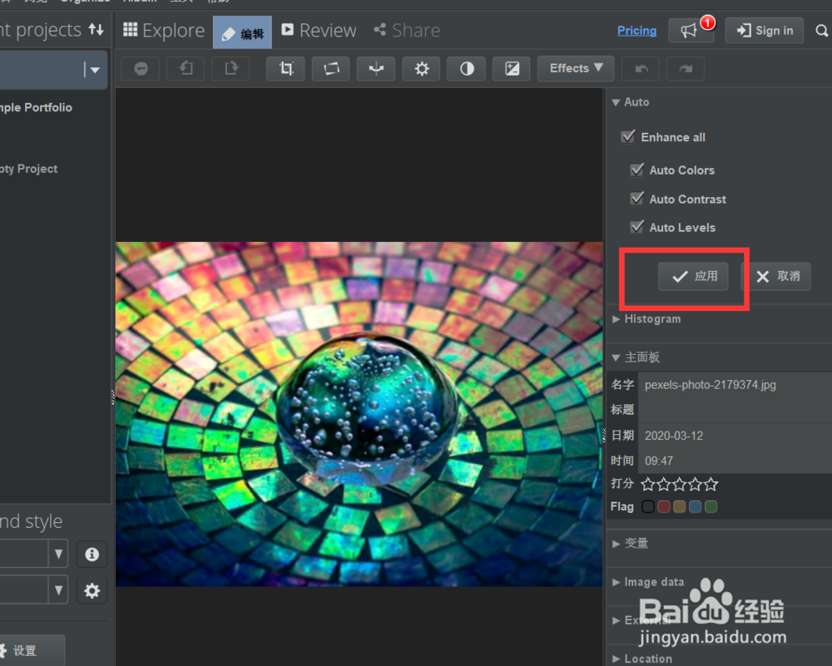Check the Enhance all checkbox
This screenshot has height=666, width=832.
point(627,137)
